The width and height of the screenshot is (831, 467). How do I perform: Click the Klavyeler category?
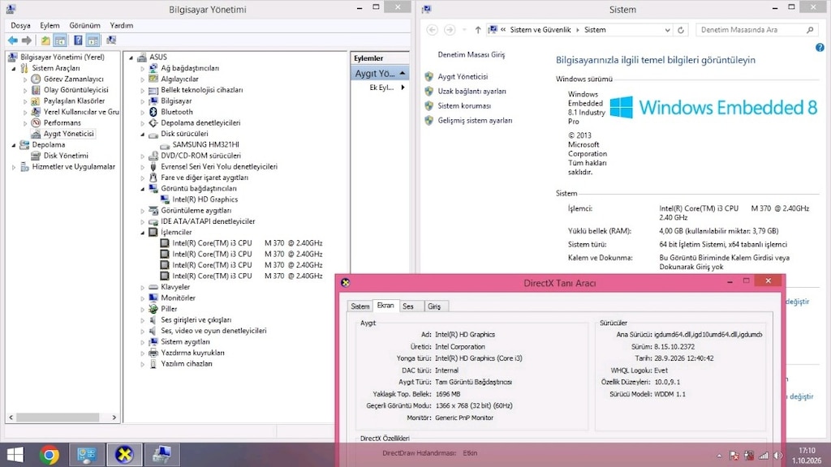pos(175,287)
